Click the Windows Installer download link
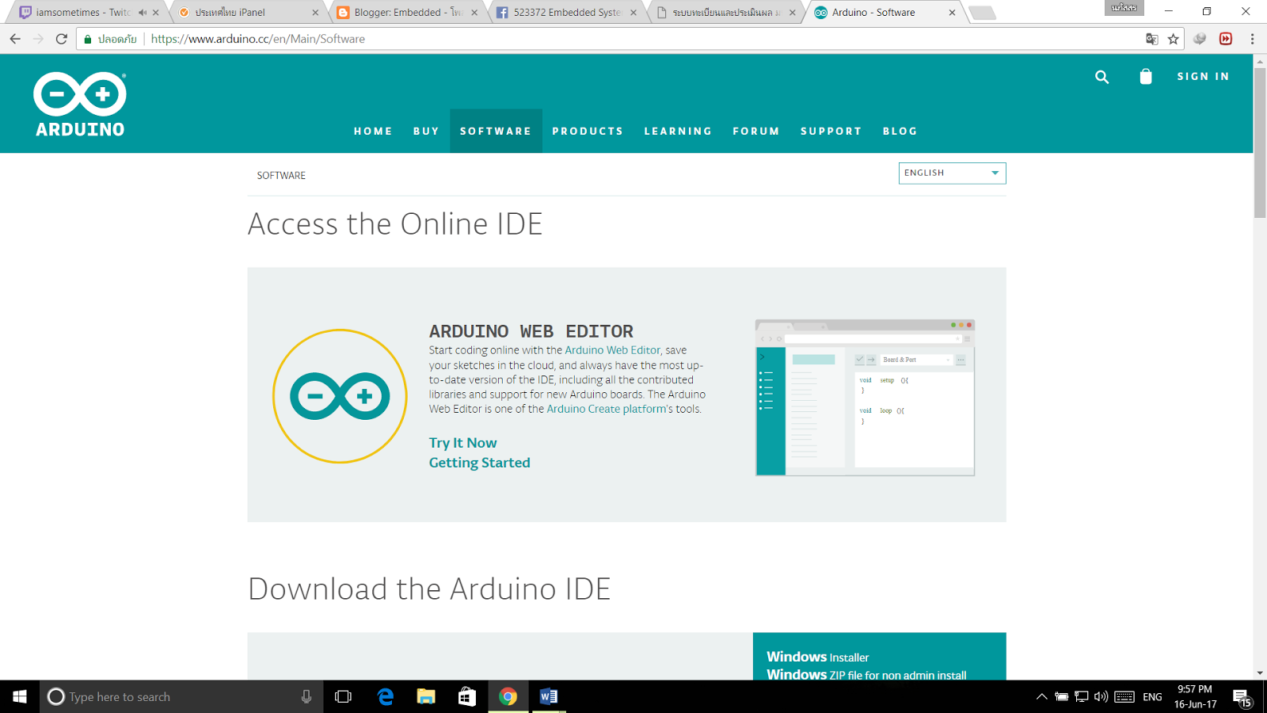 (x=818, y=657)
